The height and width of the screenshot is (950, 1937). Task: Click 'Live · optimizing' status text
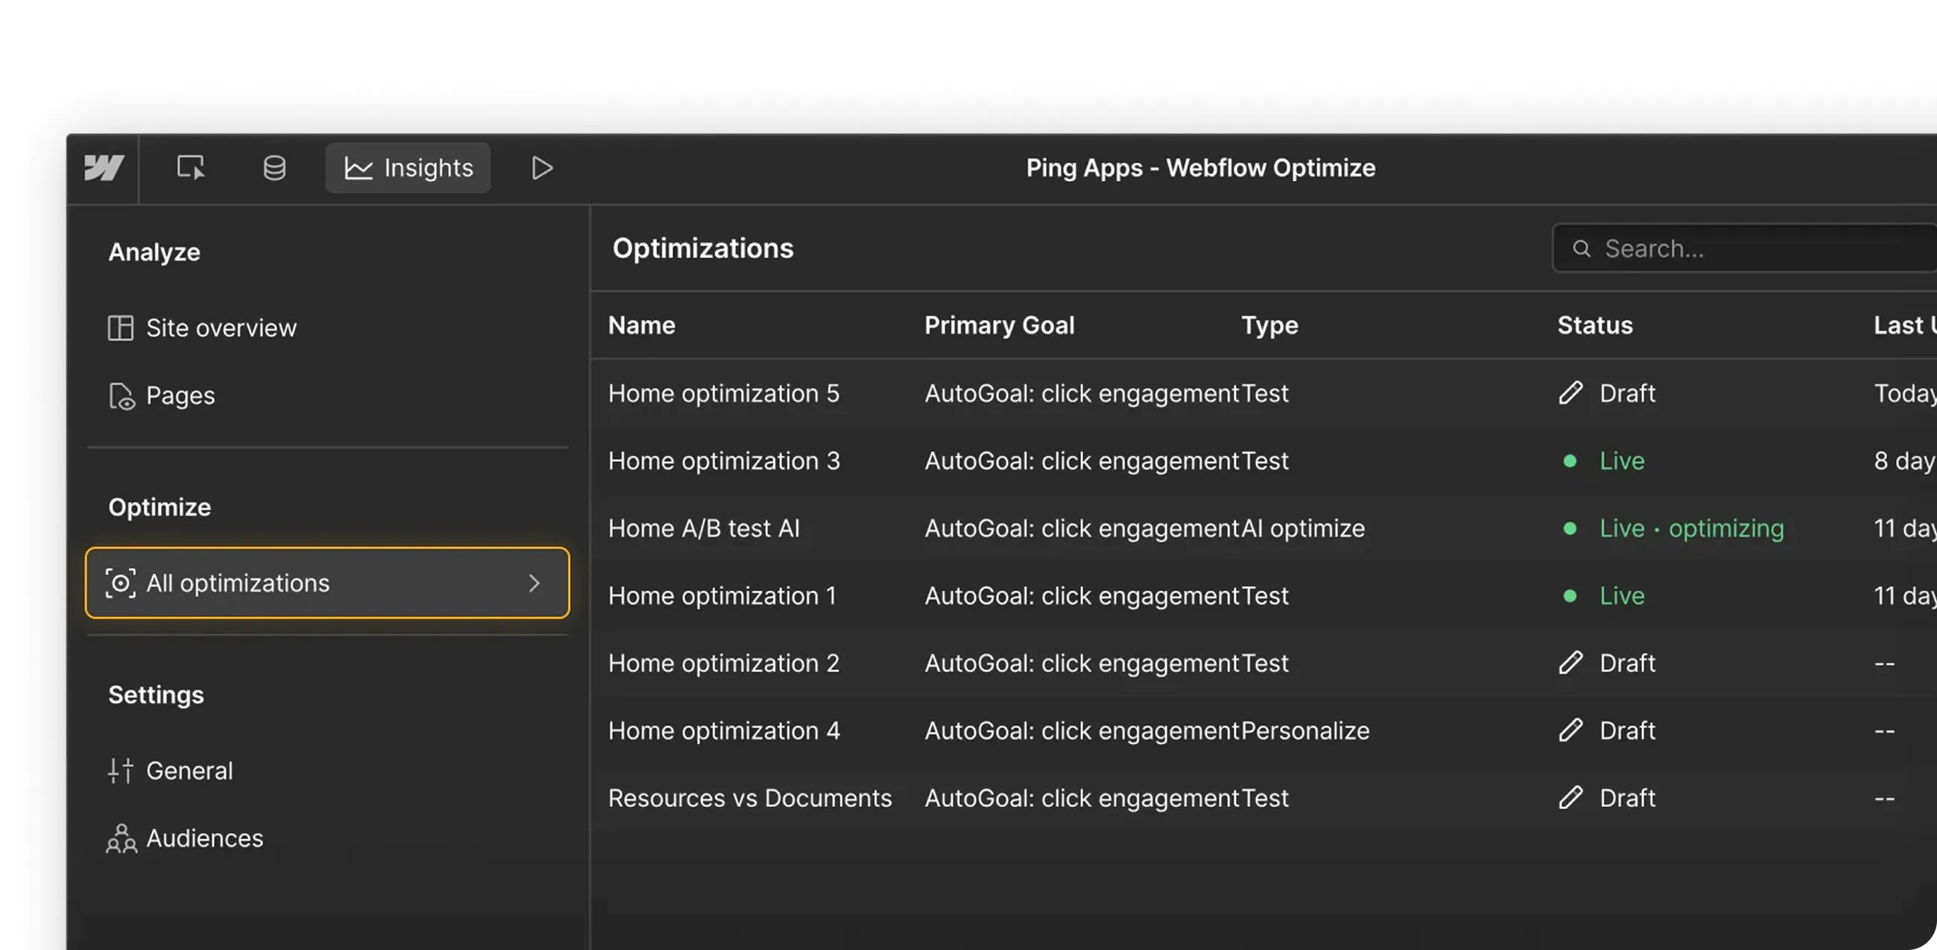[x=1691, y=529]
